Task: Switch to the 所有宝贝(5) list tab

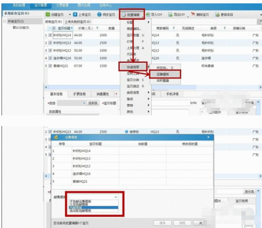Action: click(54, 22)
